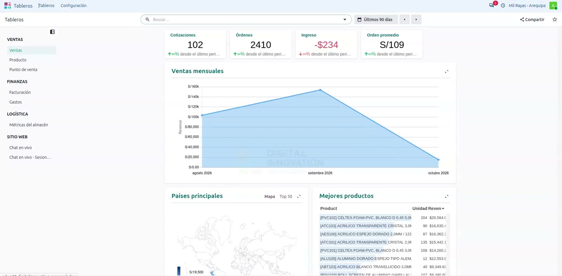Click the Países principales title
The height and width of the screenshot is (276, 562).
(197, 196)
